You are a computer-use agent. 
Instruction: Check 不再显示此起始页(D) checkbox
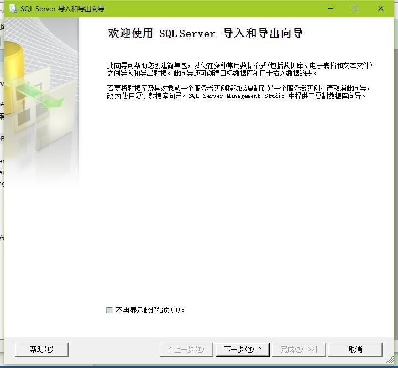pos(109,310)
